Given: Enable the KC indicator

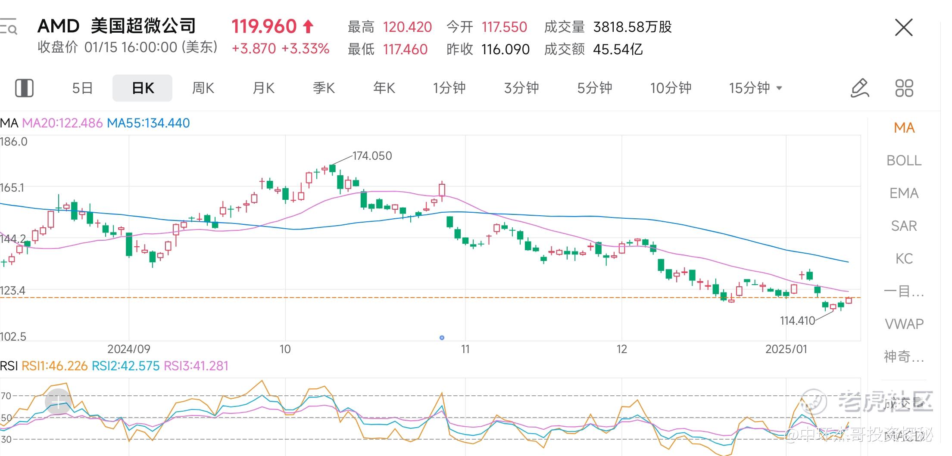Looking at the screenshot, I should click(x=904, y=258).
